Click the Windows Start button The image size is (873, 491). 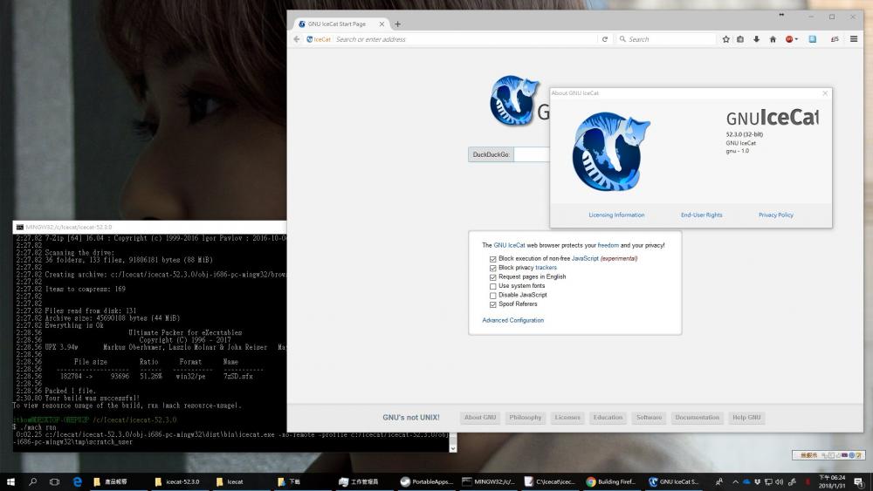coord(11,481)
